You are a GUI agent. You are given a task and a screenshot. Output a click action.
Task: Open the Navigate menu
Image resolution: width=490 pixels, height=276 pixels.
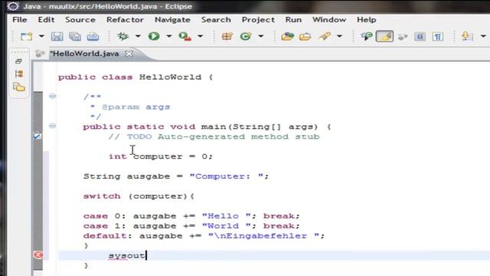[172, 20]
